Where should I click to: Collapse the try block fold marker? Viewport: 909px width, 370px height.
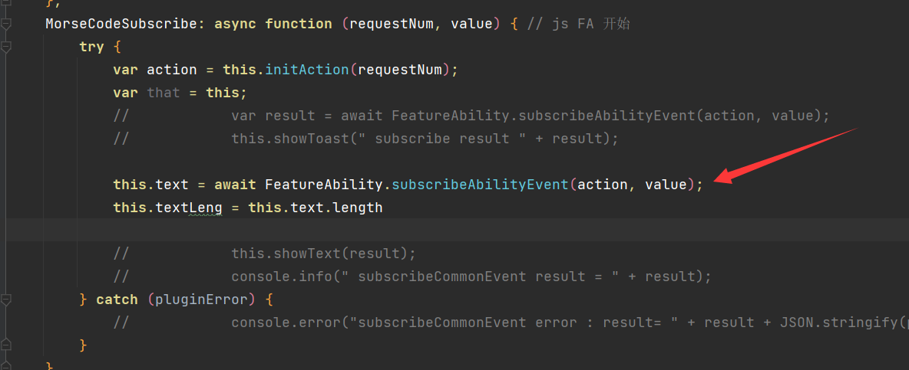pyautogui.click(x=6, y=47)
